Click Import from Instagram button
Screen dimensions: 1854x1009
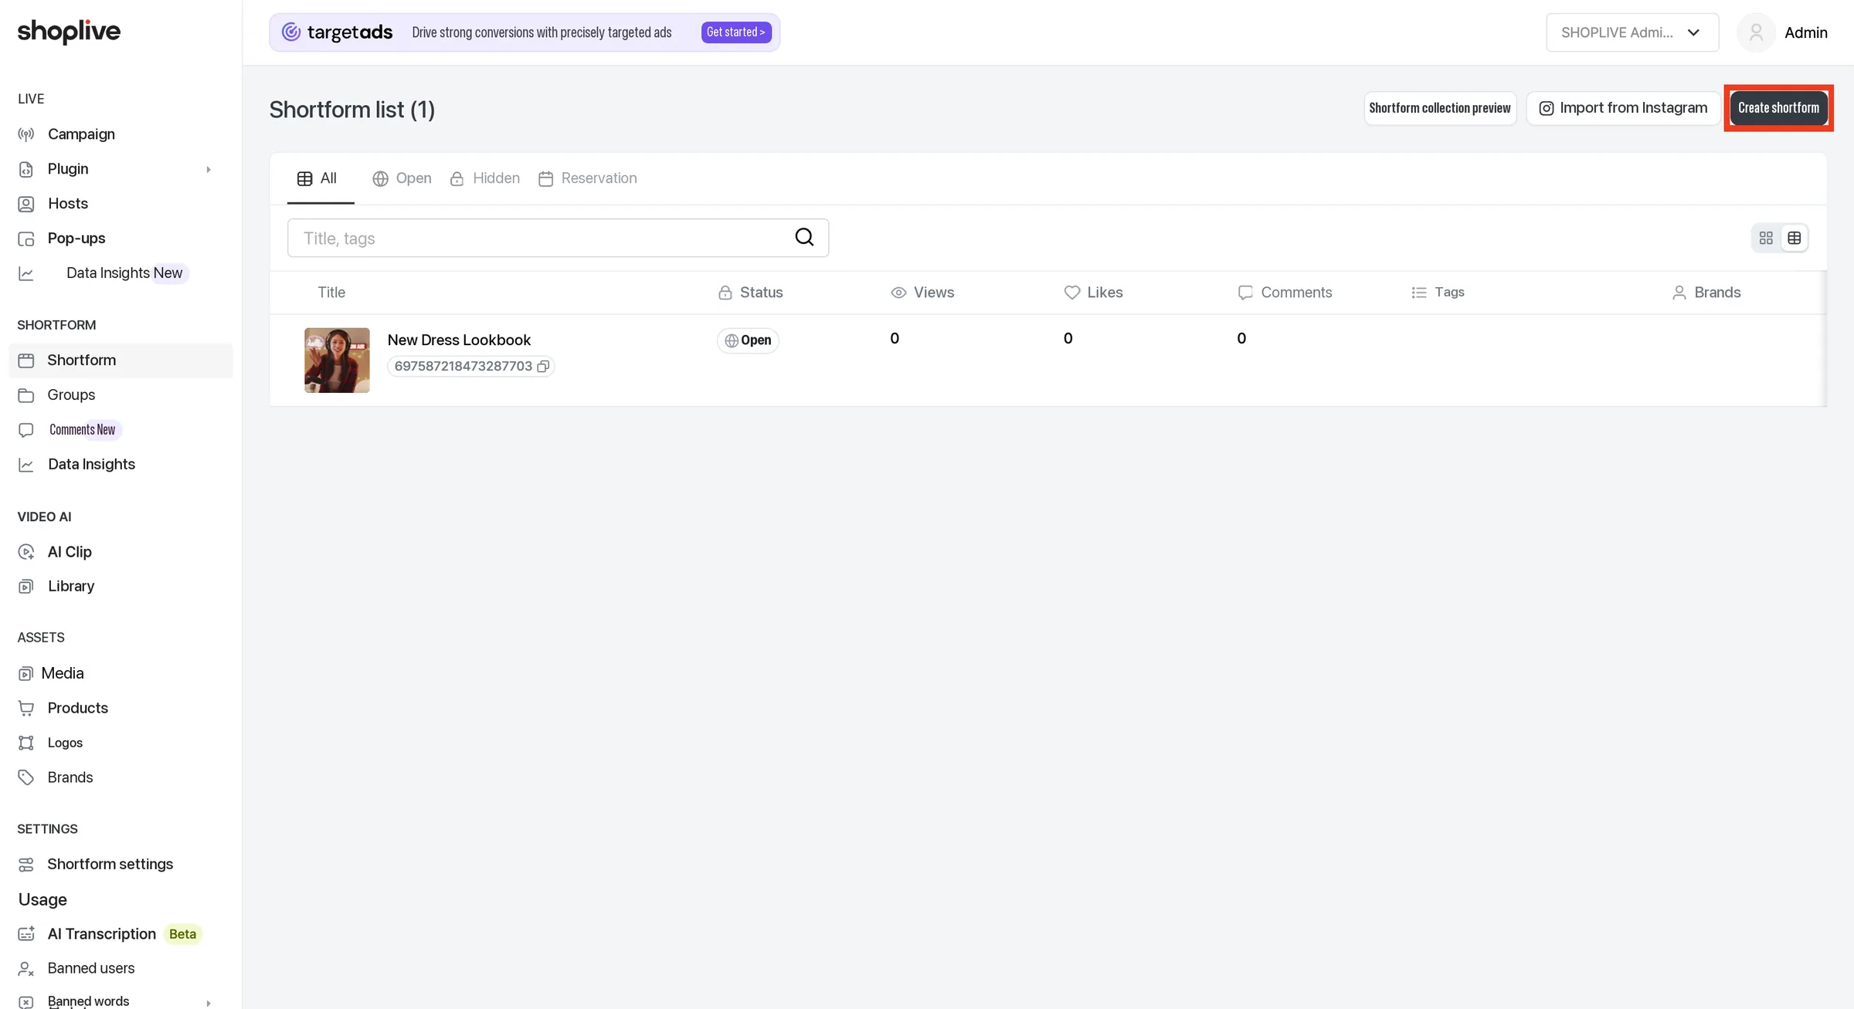1623,108
